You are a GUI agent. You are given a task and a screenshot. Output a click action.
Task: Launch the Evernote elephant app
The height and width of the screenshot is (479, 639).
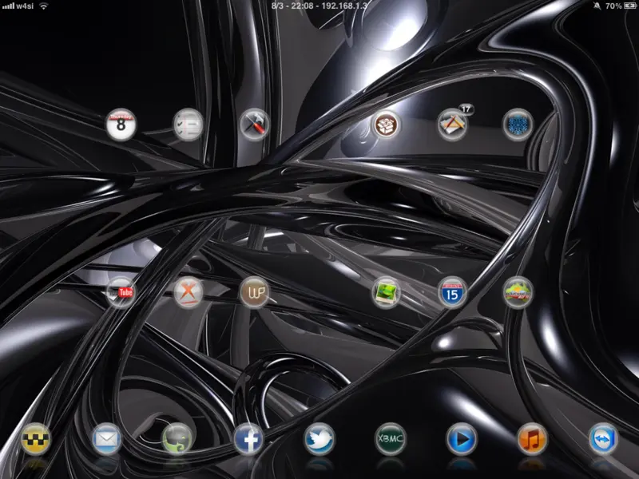tap(177, 438)
